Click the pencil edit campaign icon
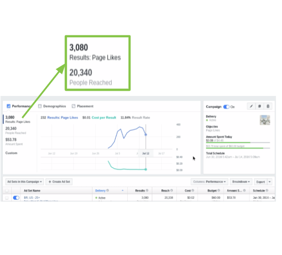282x255 pixels. pos(251,107)
